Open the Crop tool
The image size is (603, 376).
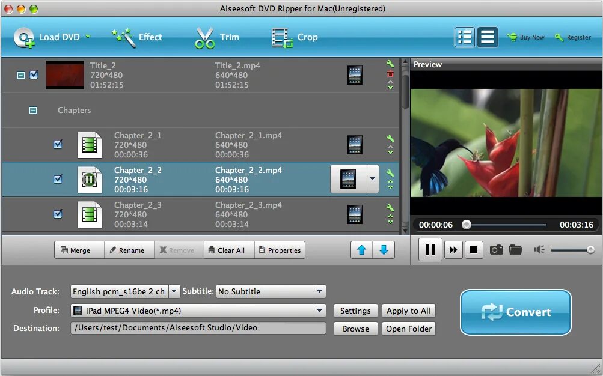point(295,38)
